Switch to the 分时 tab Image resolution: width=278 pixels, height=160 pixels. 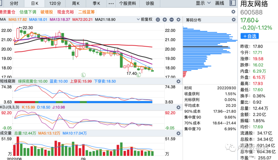coord(14,3)
